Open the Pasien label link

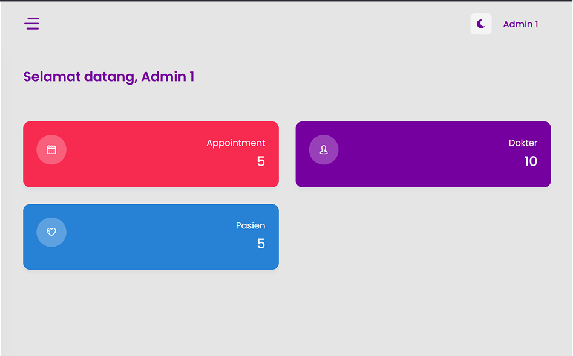pyautogui.click(x=250, y=225)
